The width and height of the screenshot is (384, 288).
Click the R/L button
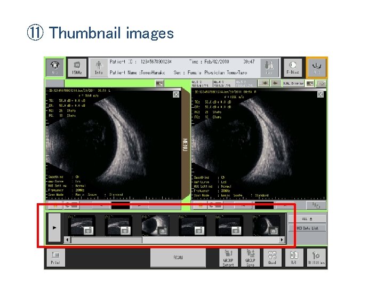click(294, 258)
